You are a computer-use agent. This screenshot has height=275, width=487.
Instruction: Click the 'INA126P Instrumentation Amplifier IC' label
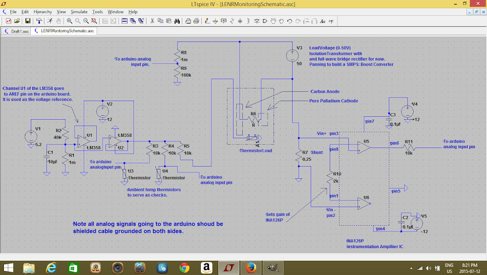coord(375,244)
